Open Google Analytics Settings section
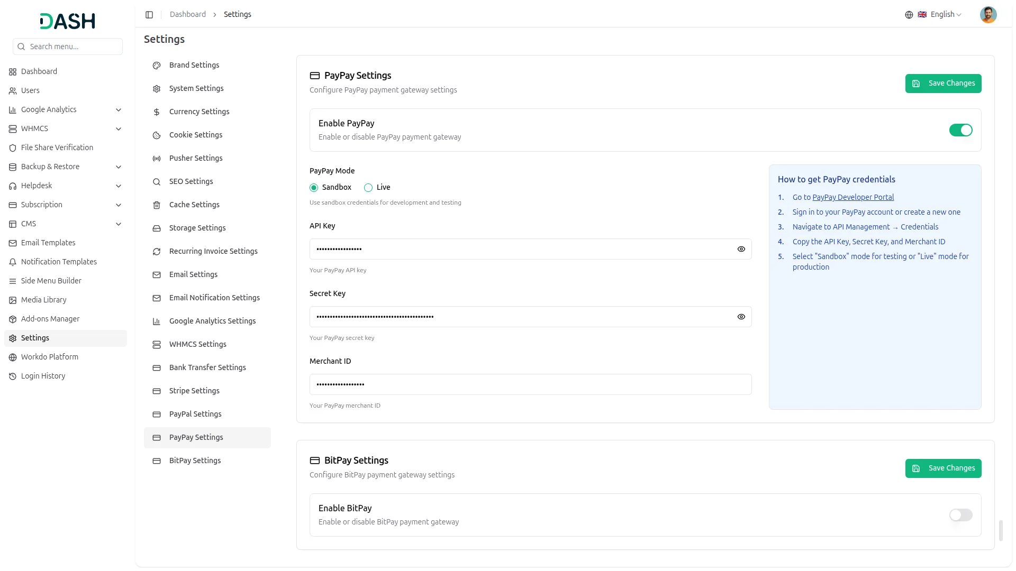1016x571 pixels. pos(207,321)
